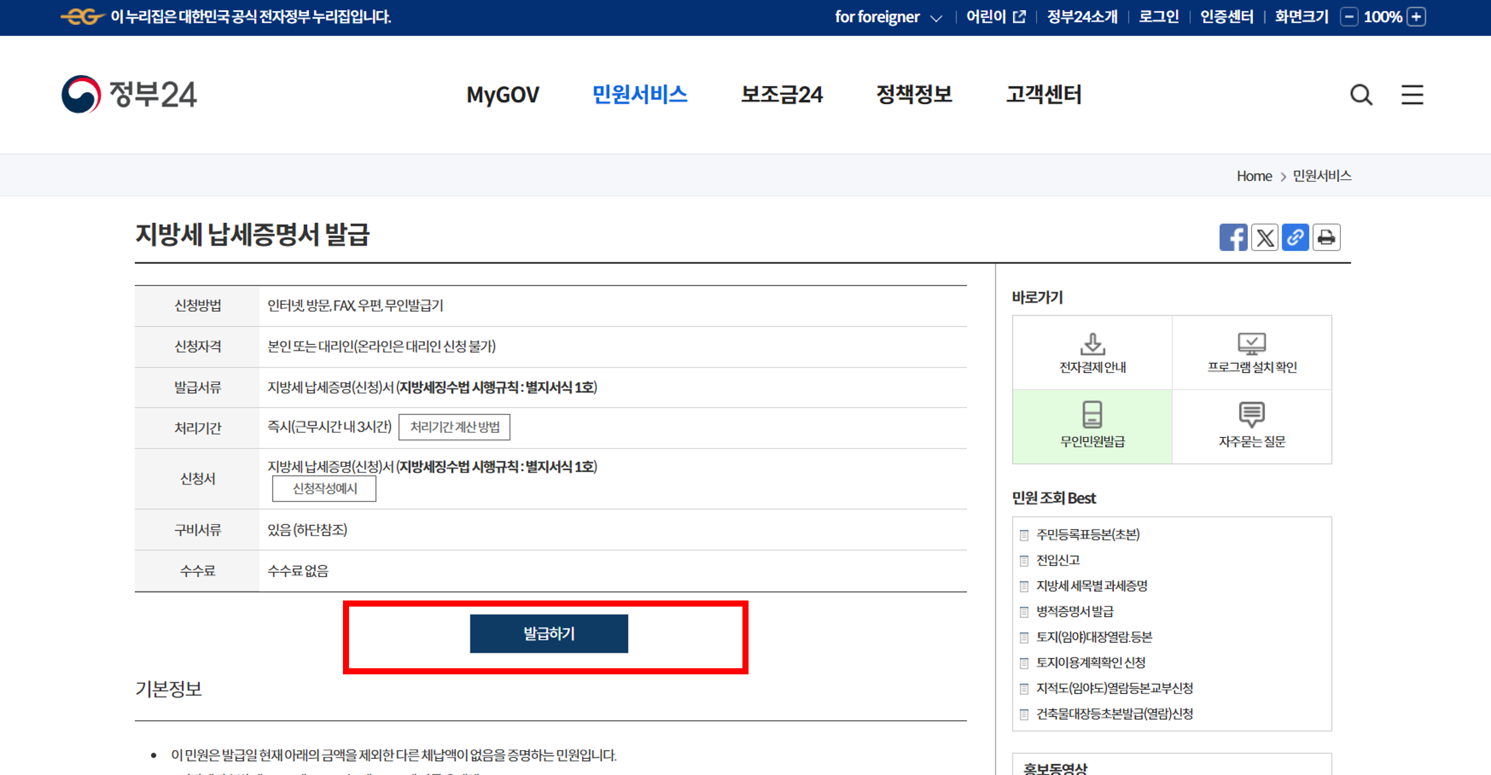Expand the for foreigner dropdown
1491x775 pixels.
point(888,17)
